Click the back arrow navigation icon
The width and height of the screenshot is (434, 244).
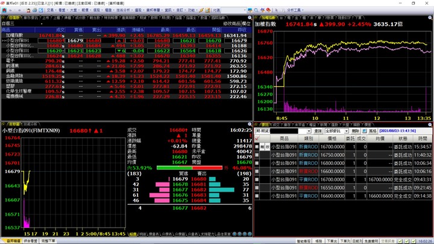[10, 10]
